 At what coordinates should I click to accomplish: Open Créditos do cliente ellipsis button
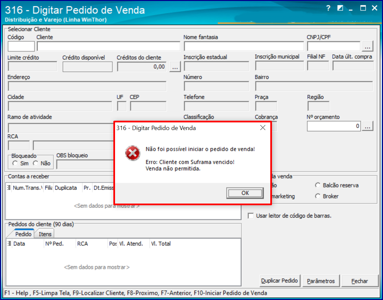click(x=175, y=67)
